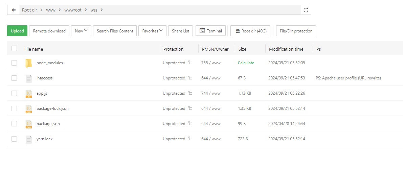Tick the checkbox for app.js
Viewport: 403px width, 170px height.
point(14,93)
